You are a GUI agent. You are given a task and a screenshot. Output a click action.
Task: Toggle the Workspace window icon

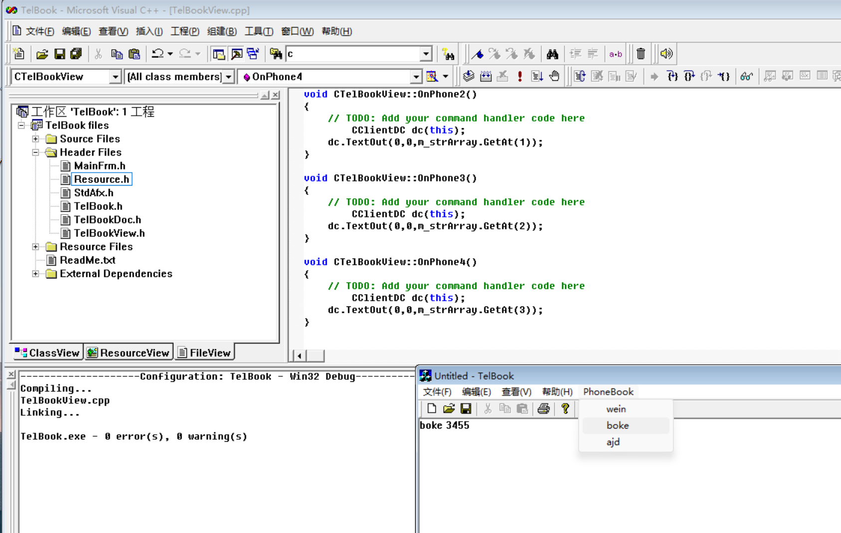tap(218, 54)
